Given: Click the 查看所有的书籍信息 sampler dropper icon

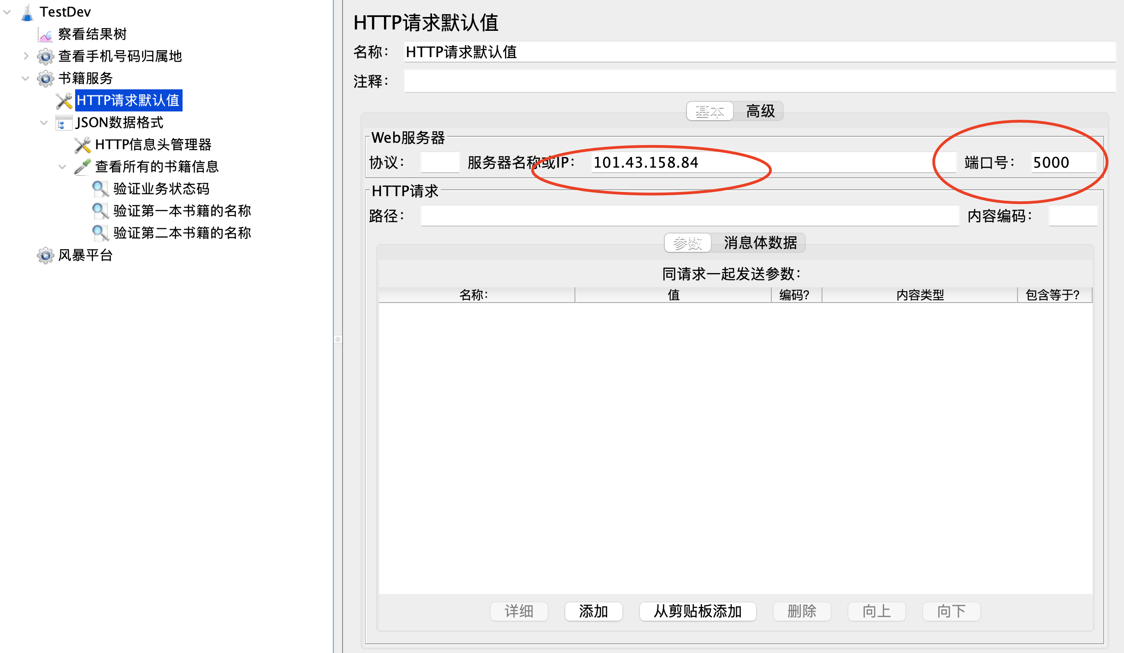Looking at the screenshot, I should (x=82, y=167).
